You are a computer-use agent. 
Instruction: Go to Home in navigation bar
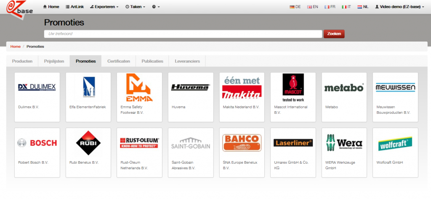(51, 7)
